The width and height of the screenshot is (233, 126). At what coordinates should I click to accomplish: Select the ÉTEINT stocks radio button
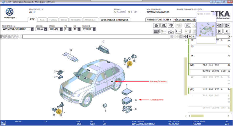129,12
